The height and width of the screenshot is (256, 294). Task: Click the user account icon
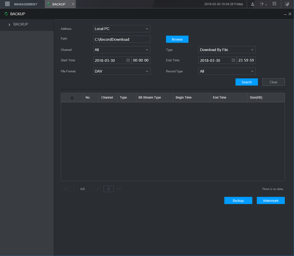(252, 4)
